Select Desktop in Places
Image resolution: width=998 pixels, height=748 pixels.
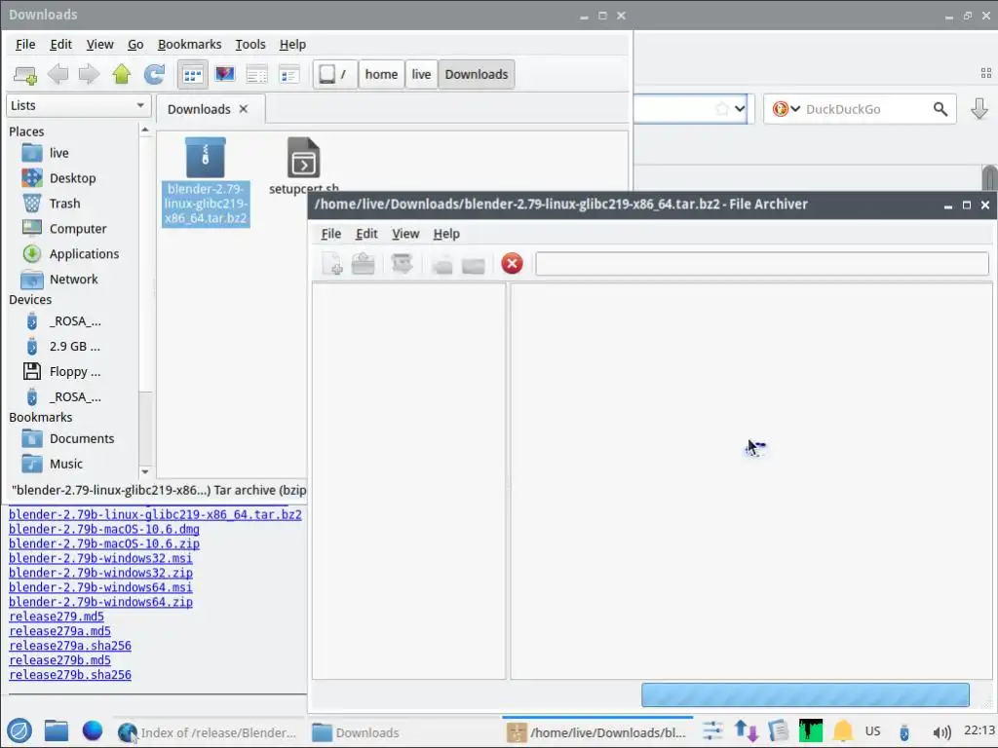click(73, 178)
